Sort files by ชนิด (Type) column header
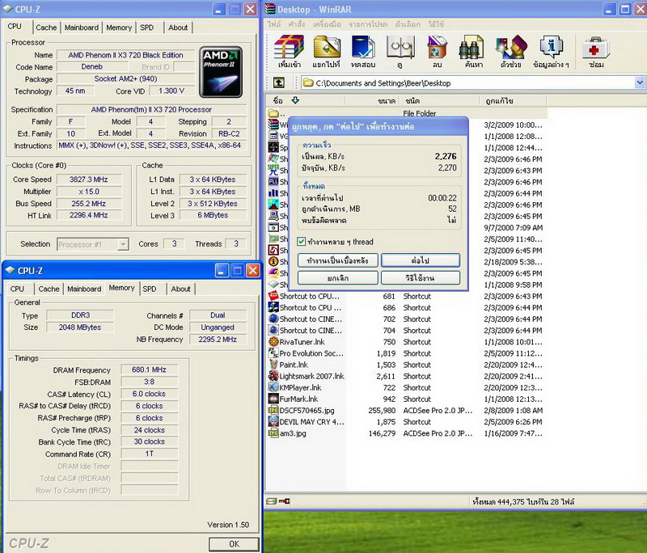This screenshot has width=647, height=553. (439, 100)
